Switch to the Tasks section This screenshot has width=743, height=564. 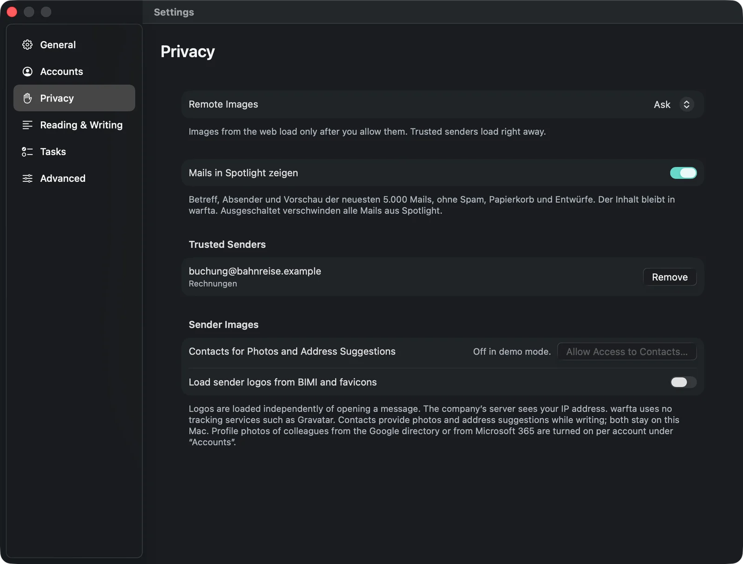[74, 152]
